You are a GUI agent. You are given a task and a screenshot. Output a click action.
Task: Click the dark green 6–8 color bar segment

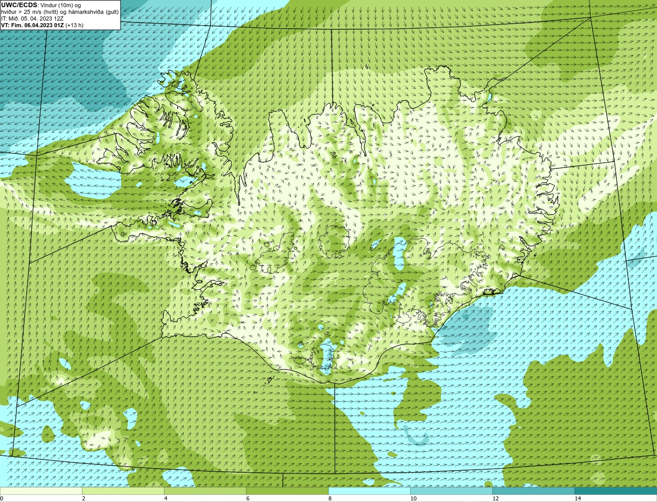click(x=287, y=491)
